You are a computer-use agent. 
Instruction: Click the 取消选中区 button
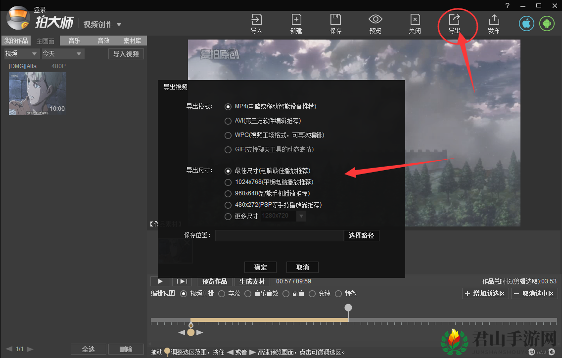click(x=534, y=294)
